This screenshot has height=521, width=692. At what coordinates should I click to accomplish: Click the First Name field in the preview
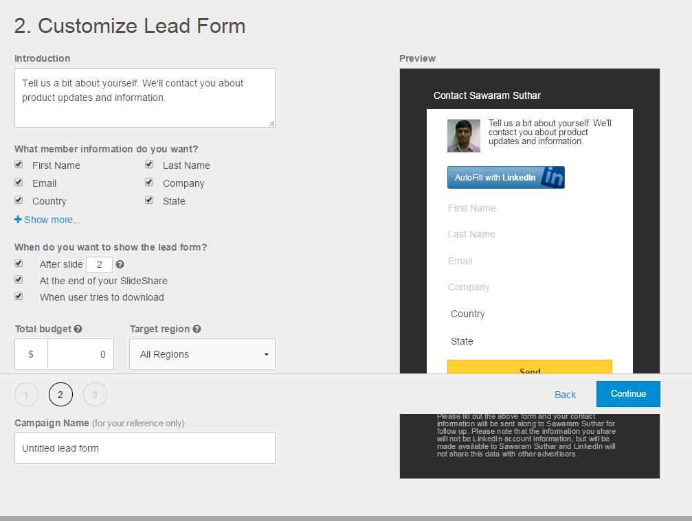pyautogui.click(x=530, y=208)
